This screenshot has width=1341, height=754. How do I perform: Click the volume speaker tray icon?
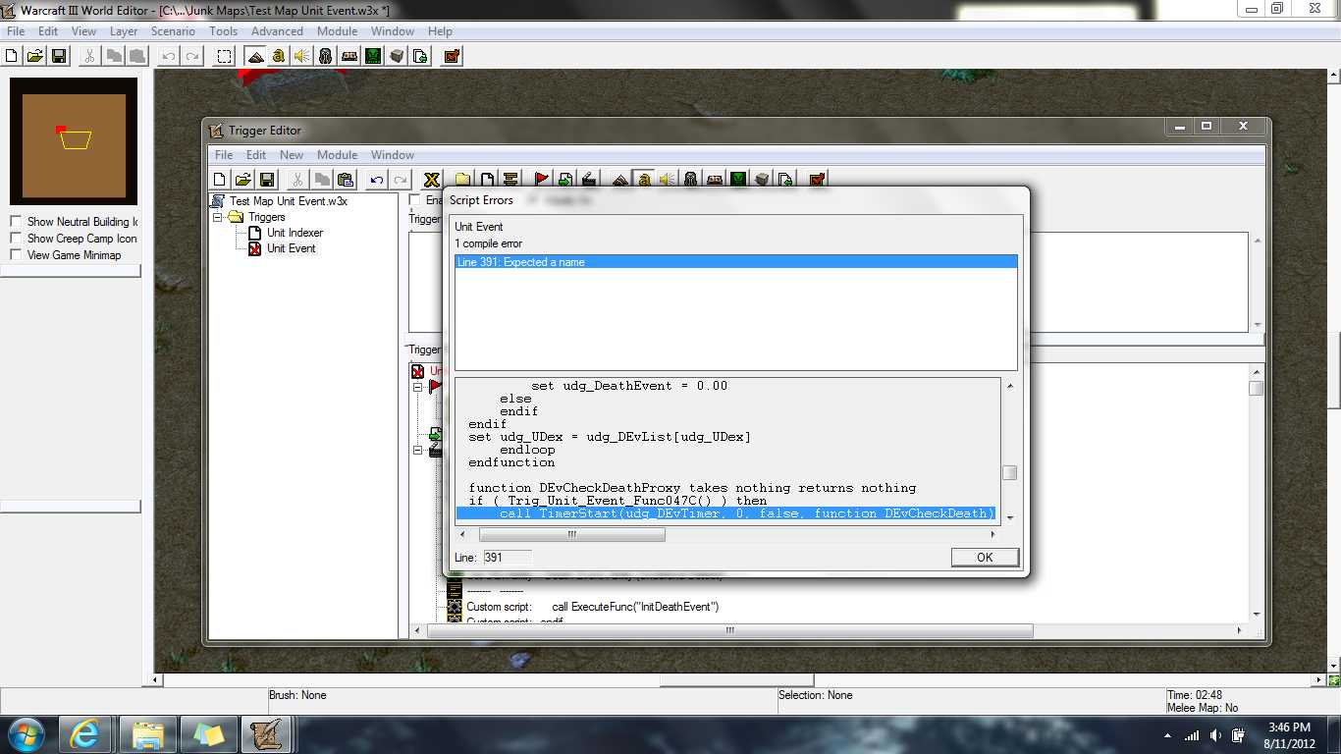tap(1214, 735)
